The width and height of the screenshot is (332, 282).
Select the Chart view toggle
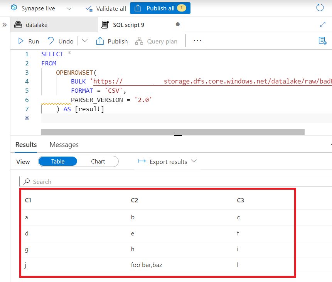tap(98, 161)
